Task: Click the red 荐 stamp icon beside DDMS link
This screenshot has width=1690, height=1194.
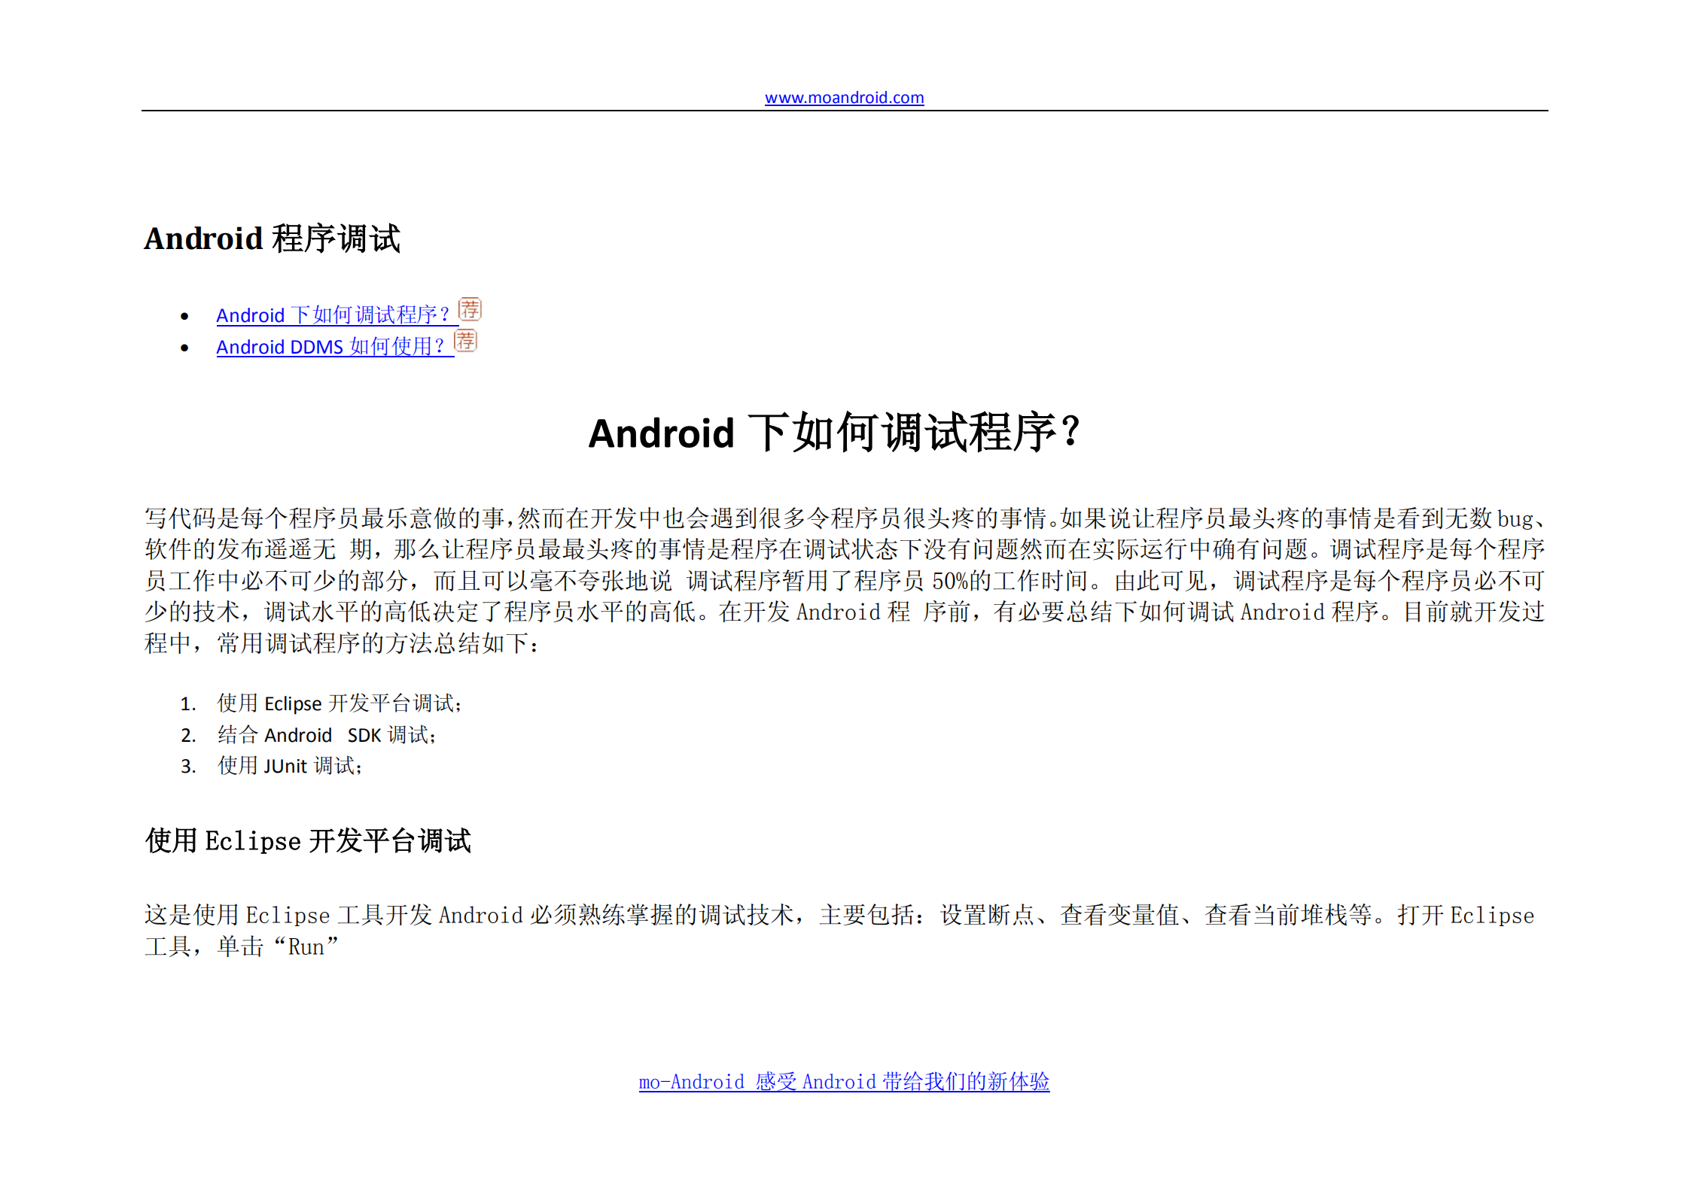Action: click(x=465, y=342)
